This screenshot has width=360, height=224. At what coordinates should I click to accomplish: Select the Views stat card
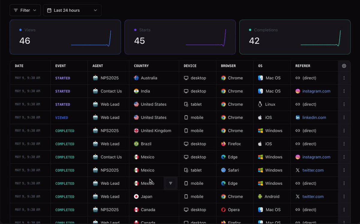coord(65,37)
